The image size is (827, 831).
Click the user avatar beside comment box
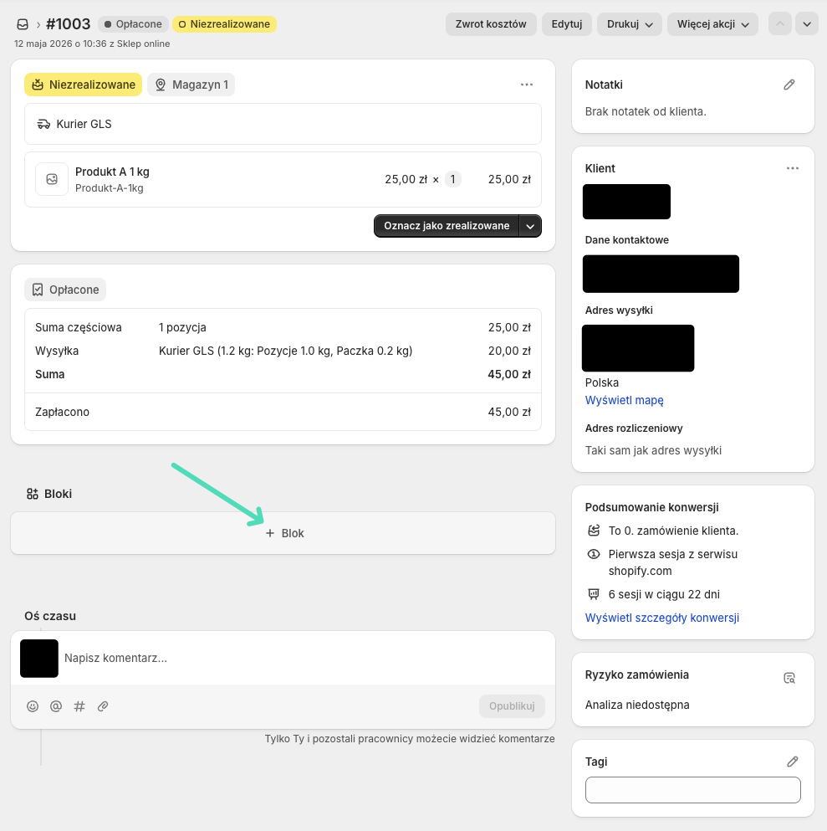coord(39,659)
